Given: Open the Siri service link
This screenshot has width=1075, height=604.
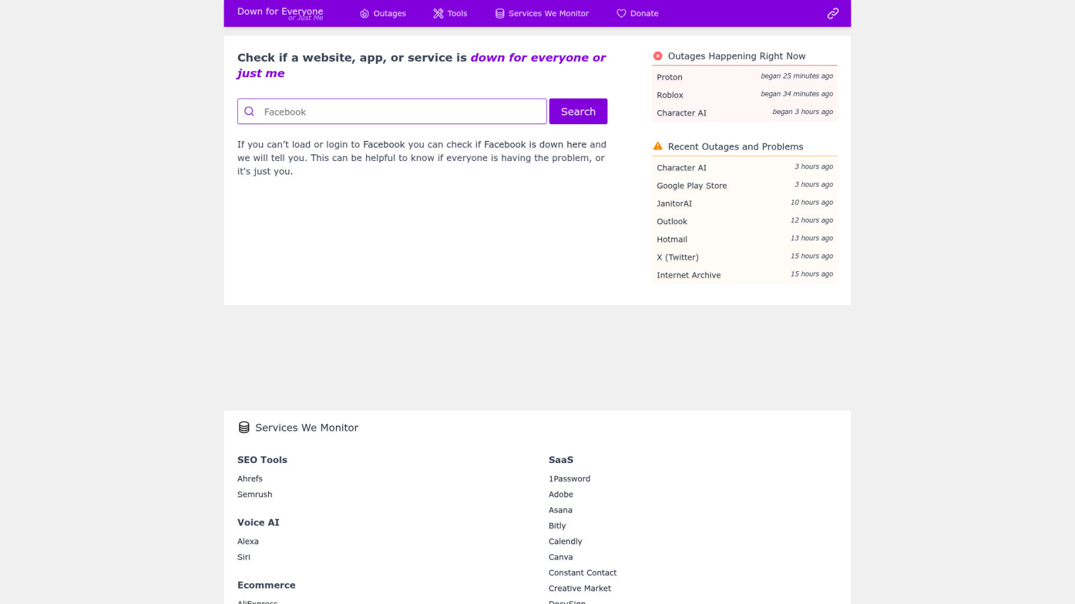Looking at the screenshot, I should [x=244, y=557].
